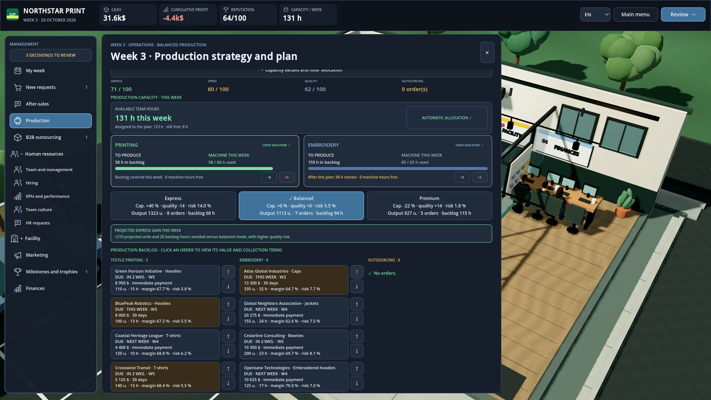Move Green Horizon Initiative order down

pyautogui.click(x=228, y=286)
